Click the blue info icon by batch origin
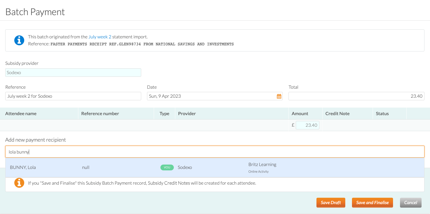 [x=19, y=40]
